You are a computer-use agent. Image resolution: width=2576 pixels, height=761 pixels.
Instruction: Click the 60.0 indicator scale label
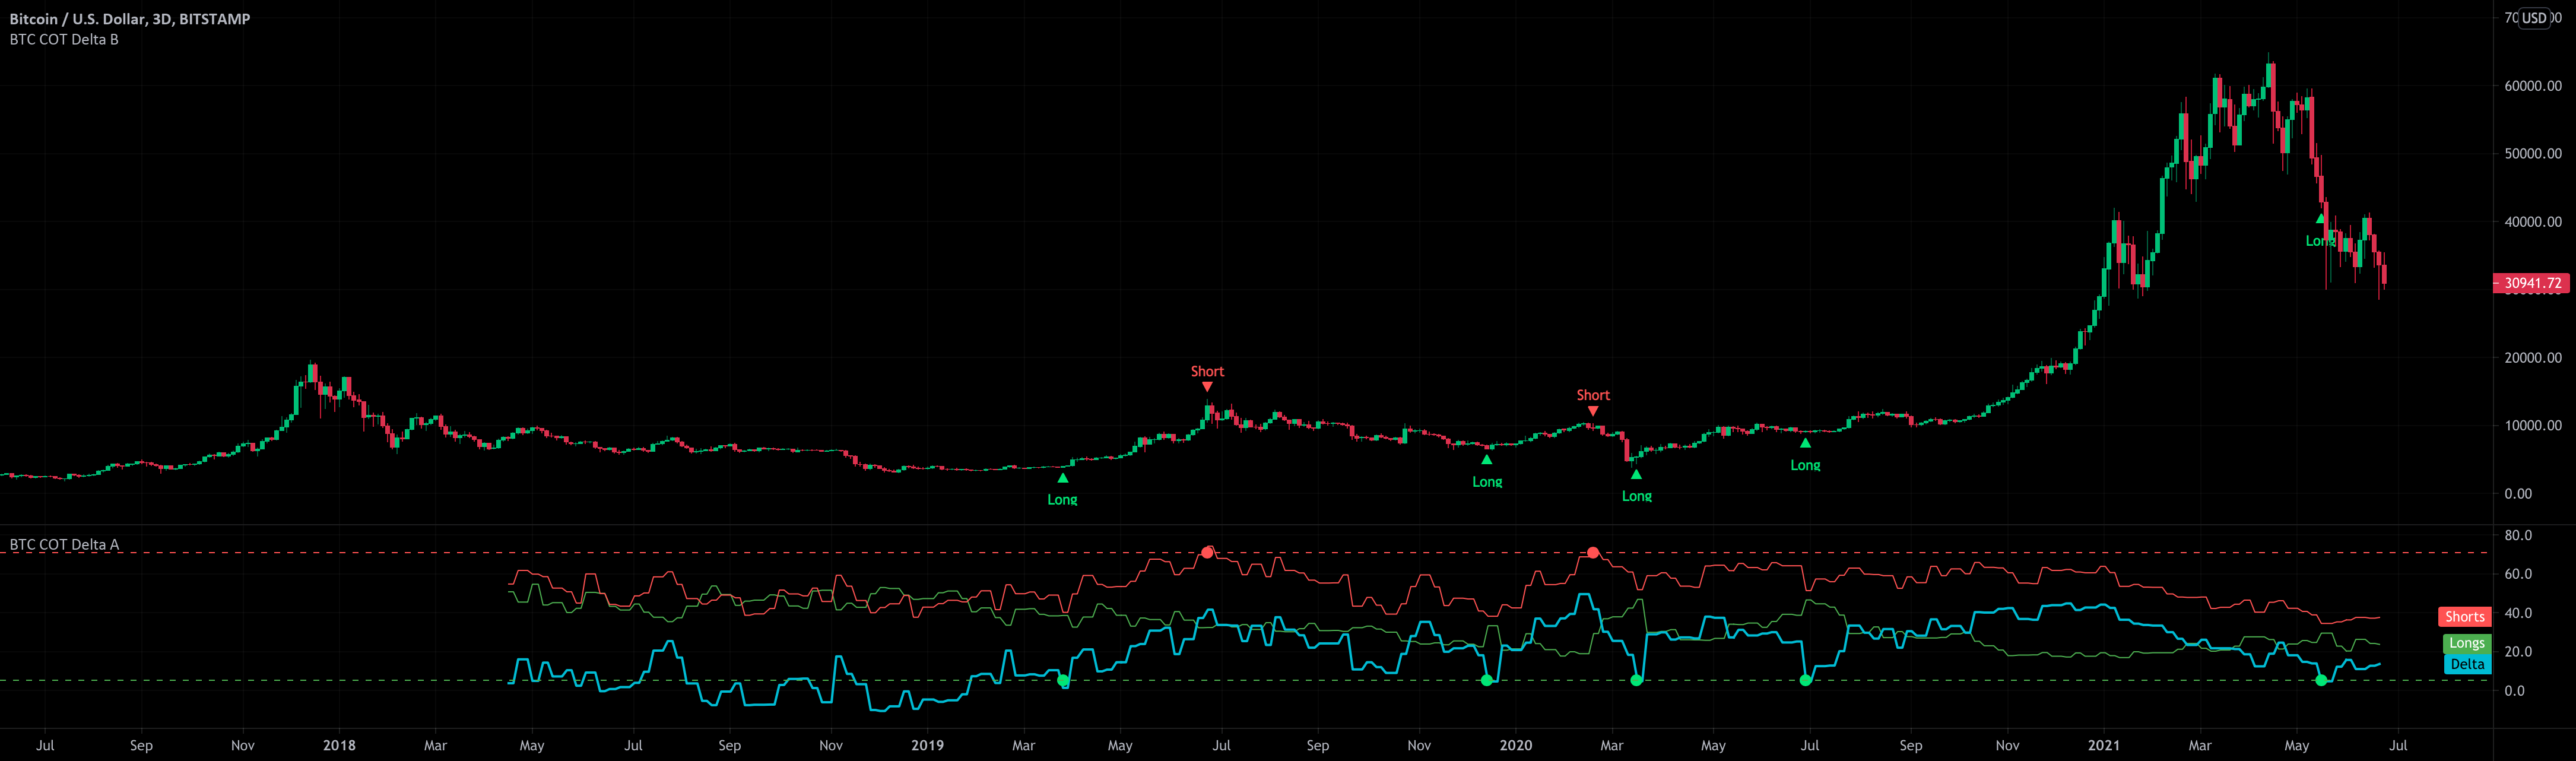2518,574
